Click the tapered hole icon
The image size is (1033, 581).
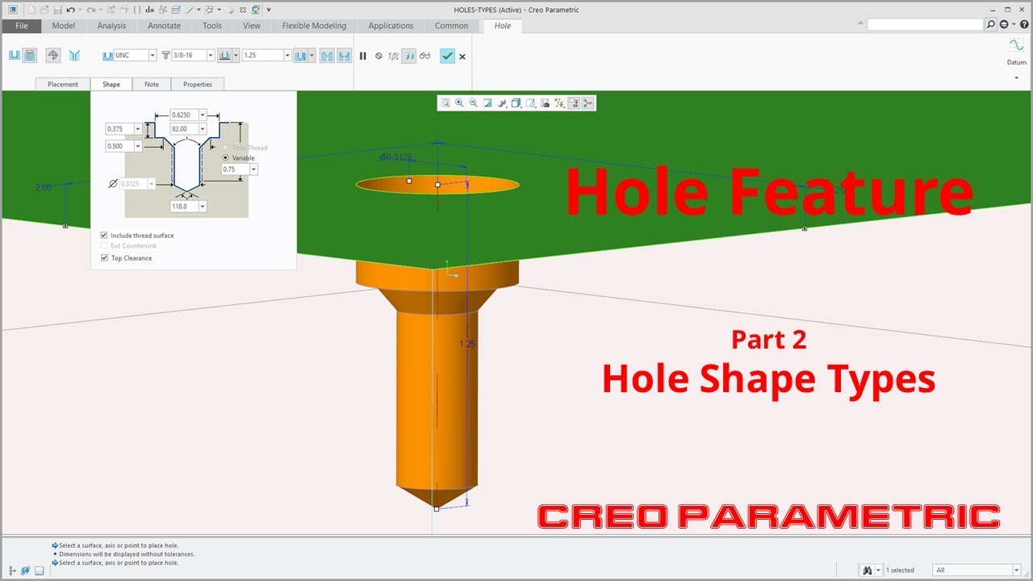click(x=74, y=56)
